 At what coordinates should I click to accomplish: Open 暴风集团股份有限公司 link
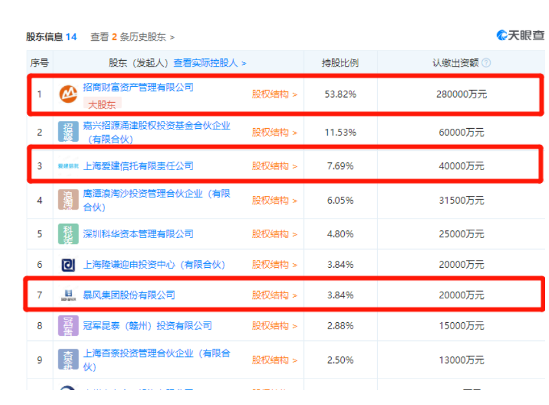point(129,295)
